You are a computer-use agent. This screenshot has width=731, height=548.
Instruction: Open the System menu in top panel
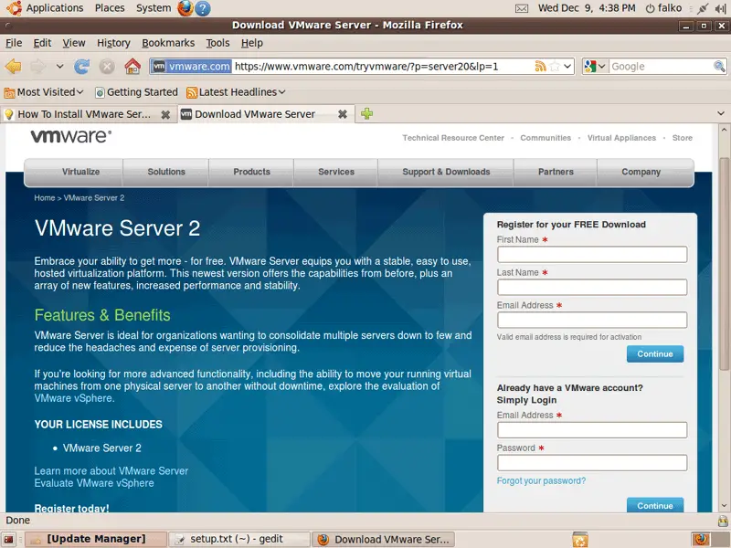[x=154, y=8]
